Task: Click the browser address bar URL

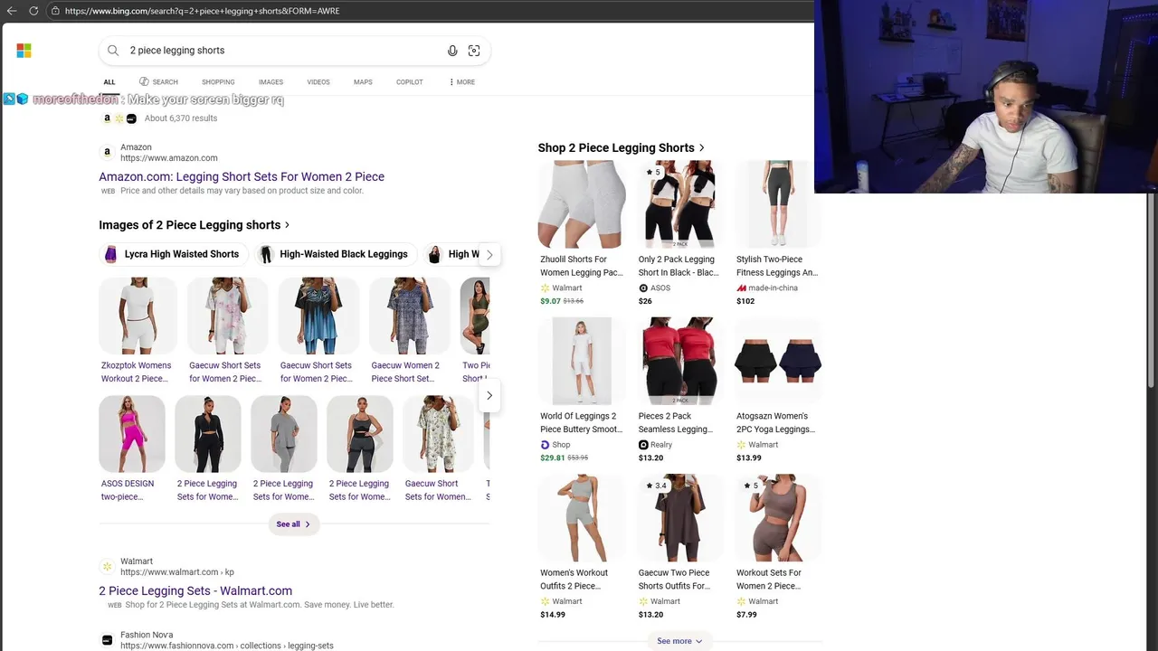Action: tap(203, 11)
